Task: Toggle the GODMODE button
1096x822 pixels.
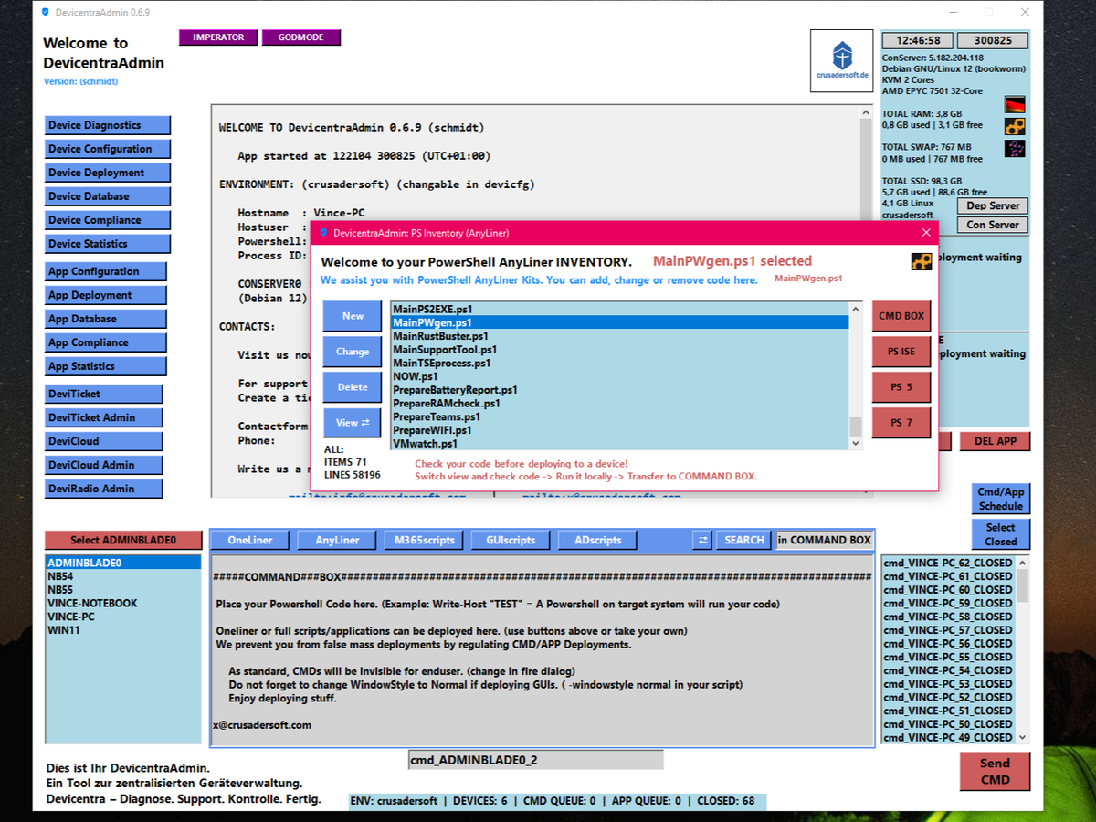Action: point(300,37)
